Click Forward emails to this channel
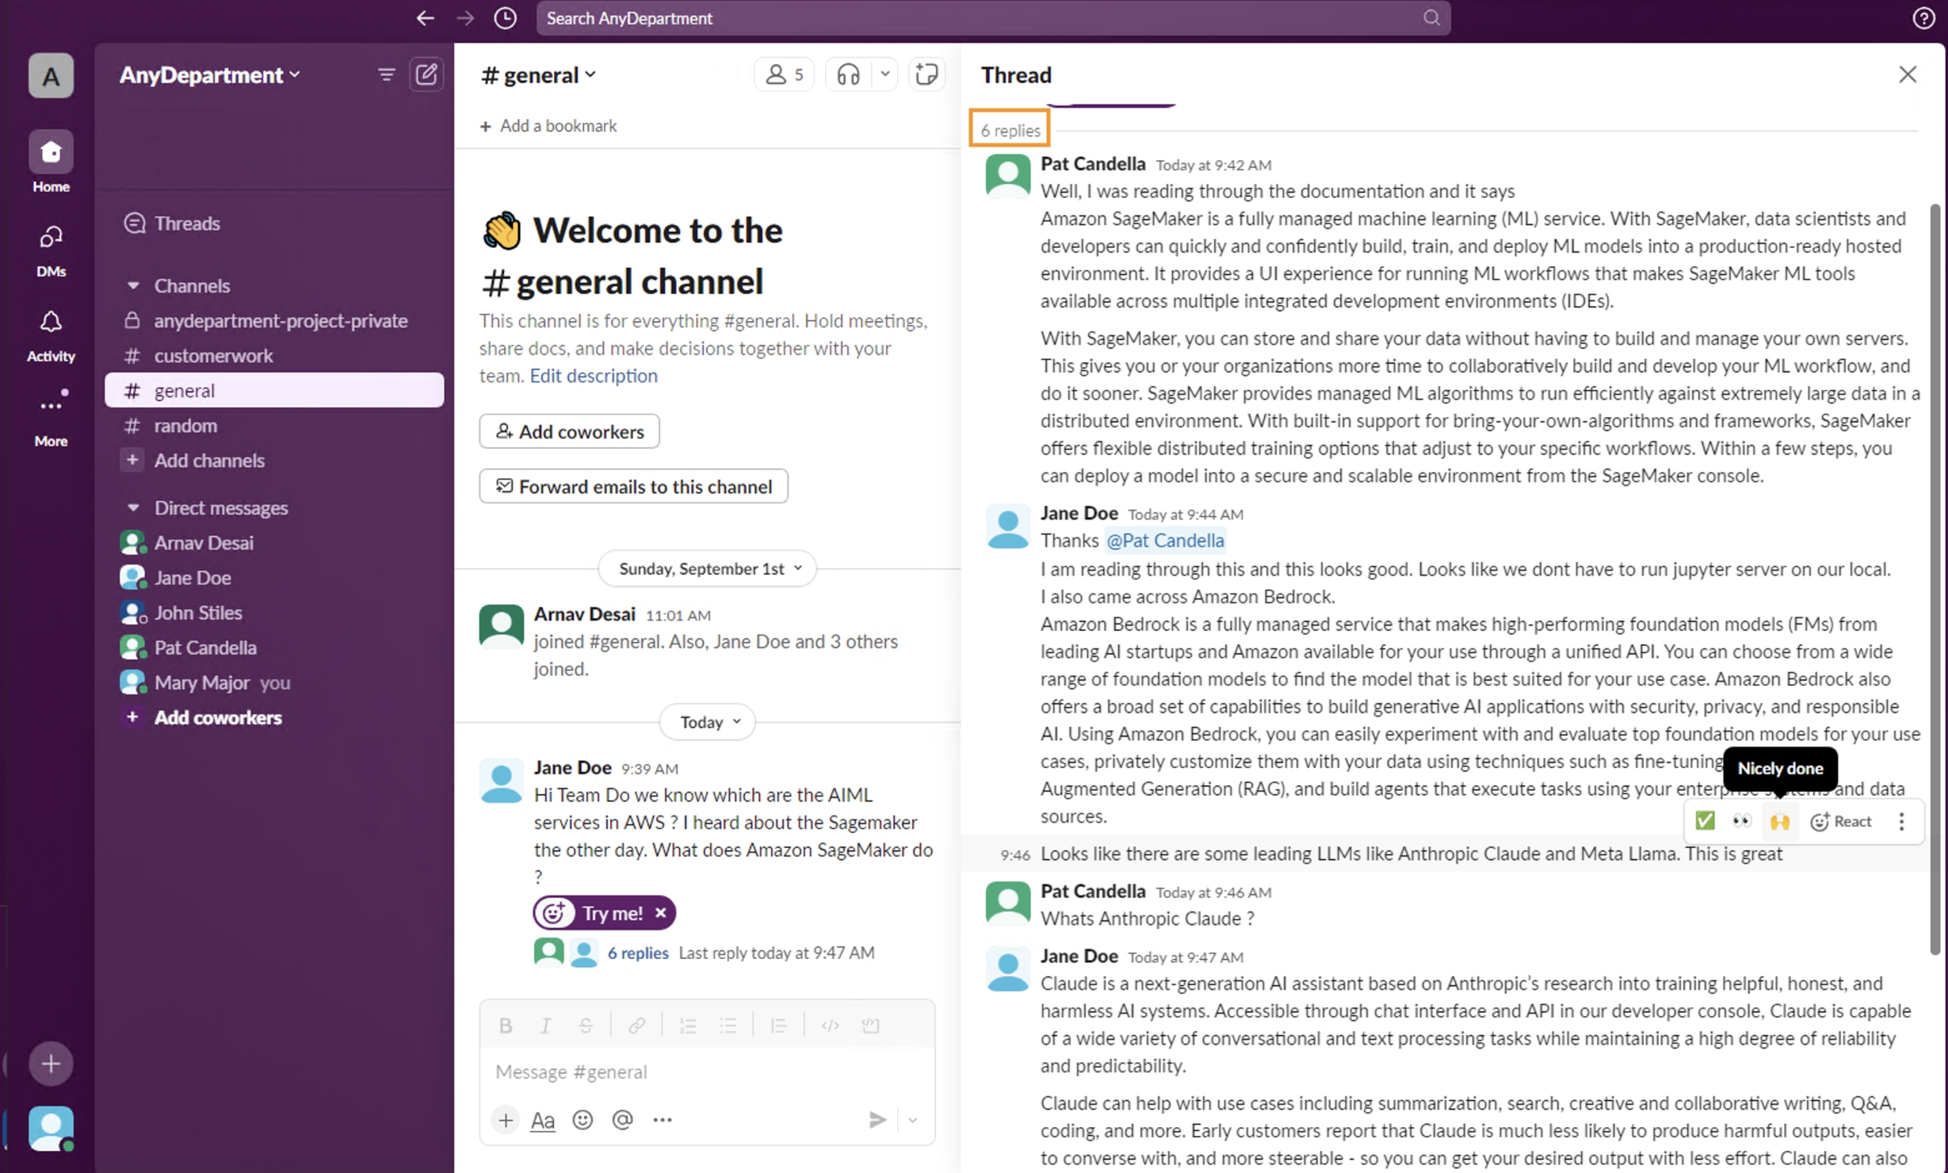Image resolution: width=1948 pixels, height=1173 pixels. (633, 486)
